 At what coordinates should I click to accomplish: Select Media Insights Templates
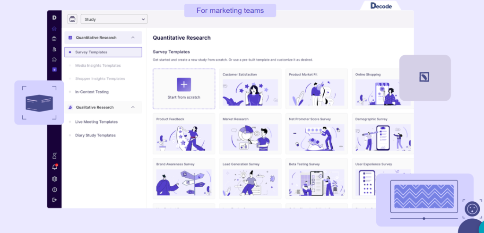(x=98, y=65)
